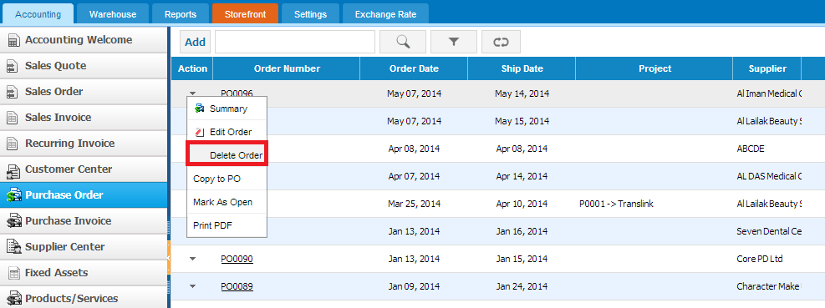Viewport: 825px width, 308px height.
Task: Click the filter funnel icon button
Action: click(x=454, y=42)
